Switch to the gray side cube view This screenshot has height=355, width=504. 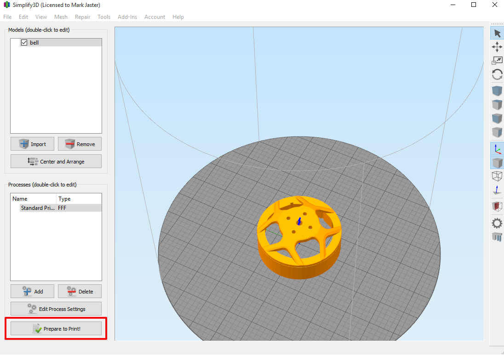(x=497, y=132)
